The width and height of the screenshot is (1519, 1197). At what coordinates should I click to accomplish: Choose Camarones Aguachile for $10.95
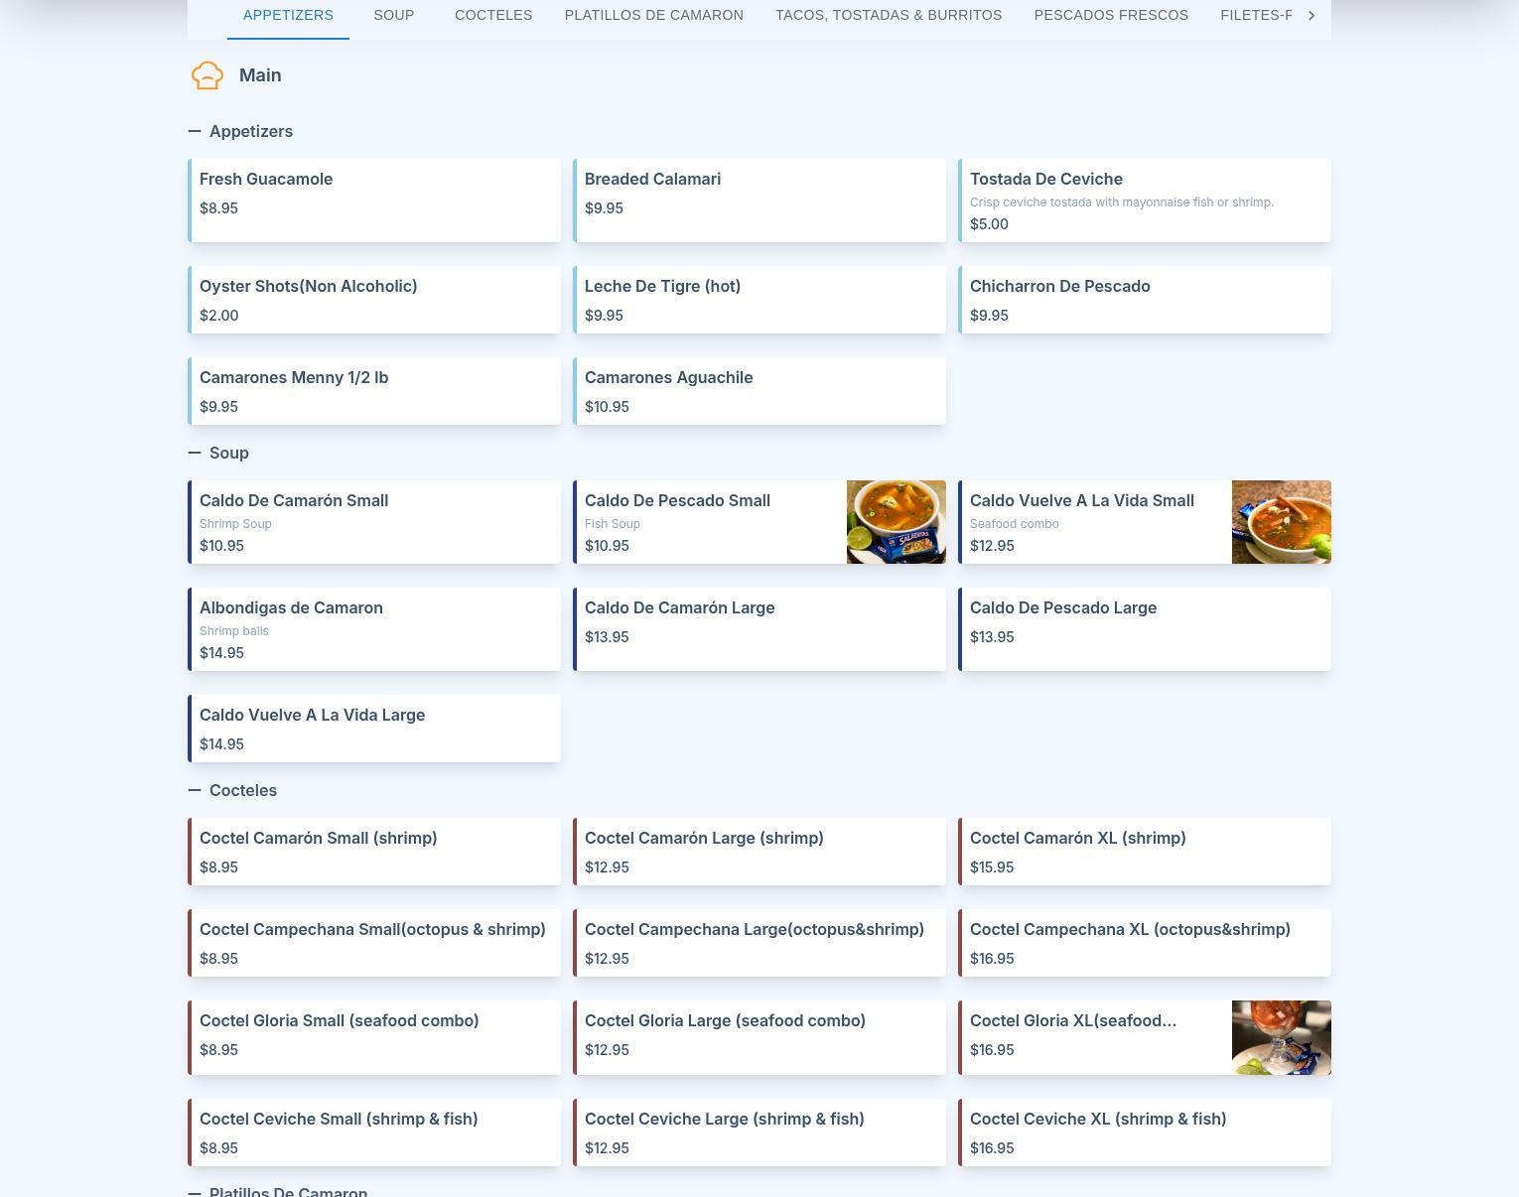759,391
